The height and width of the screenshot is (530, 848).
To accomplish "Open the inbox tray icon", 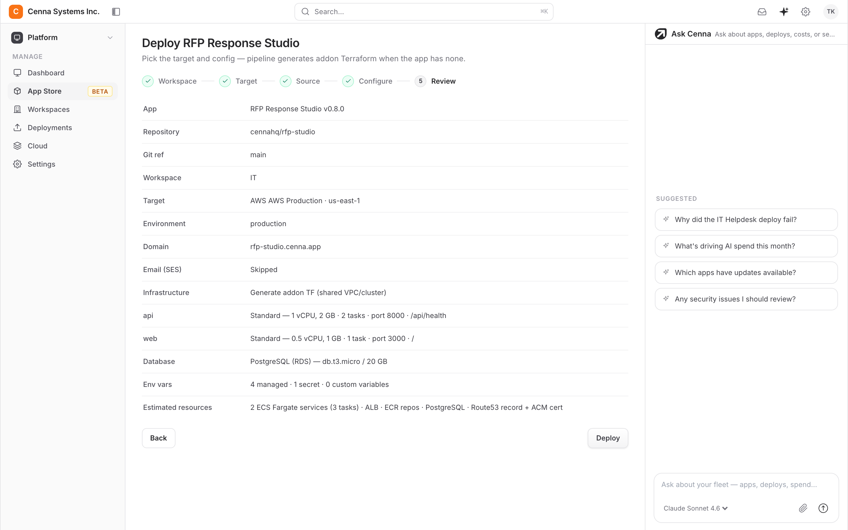I will click(x=762, y=11).
